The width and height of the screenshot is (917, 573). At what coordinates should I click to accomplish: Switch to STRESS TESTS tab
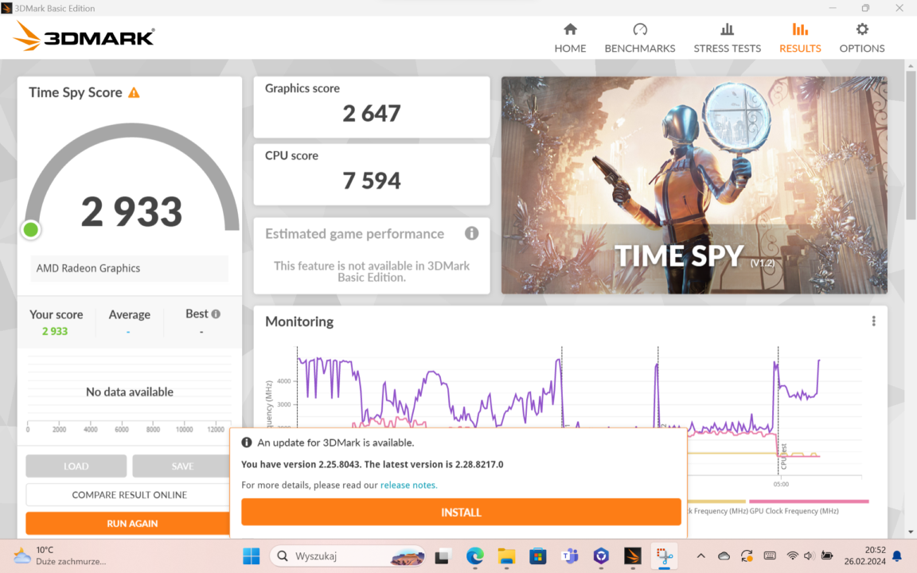coord(727,38)
